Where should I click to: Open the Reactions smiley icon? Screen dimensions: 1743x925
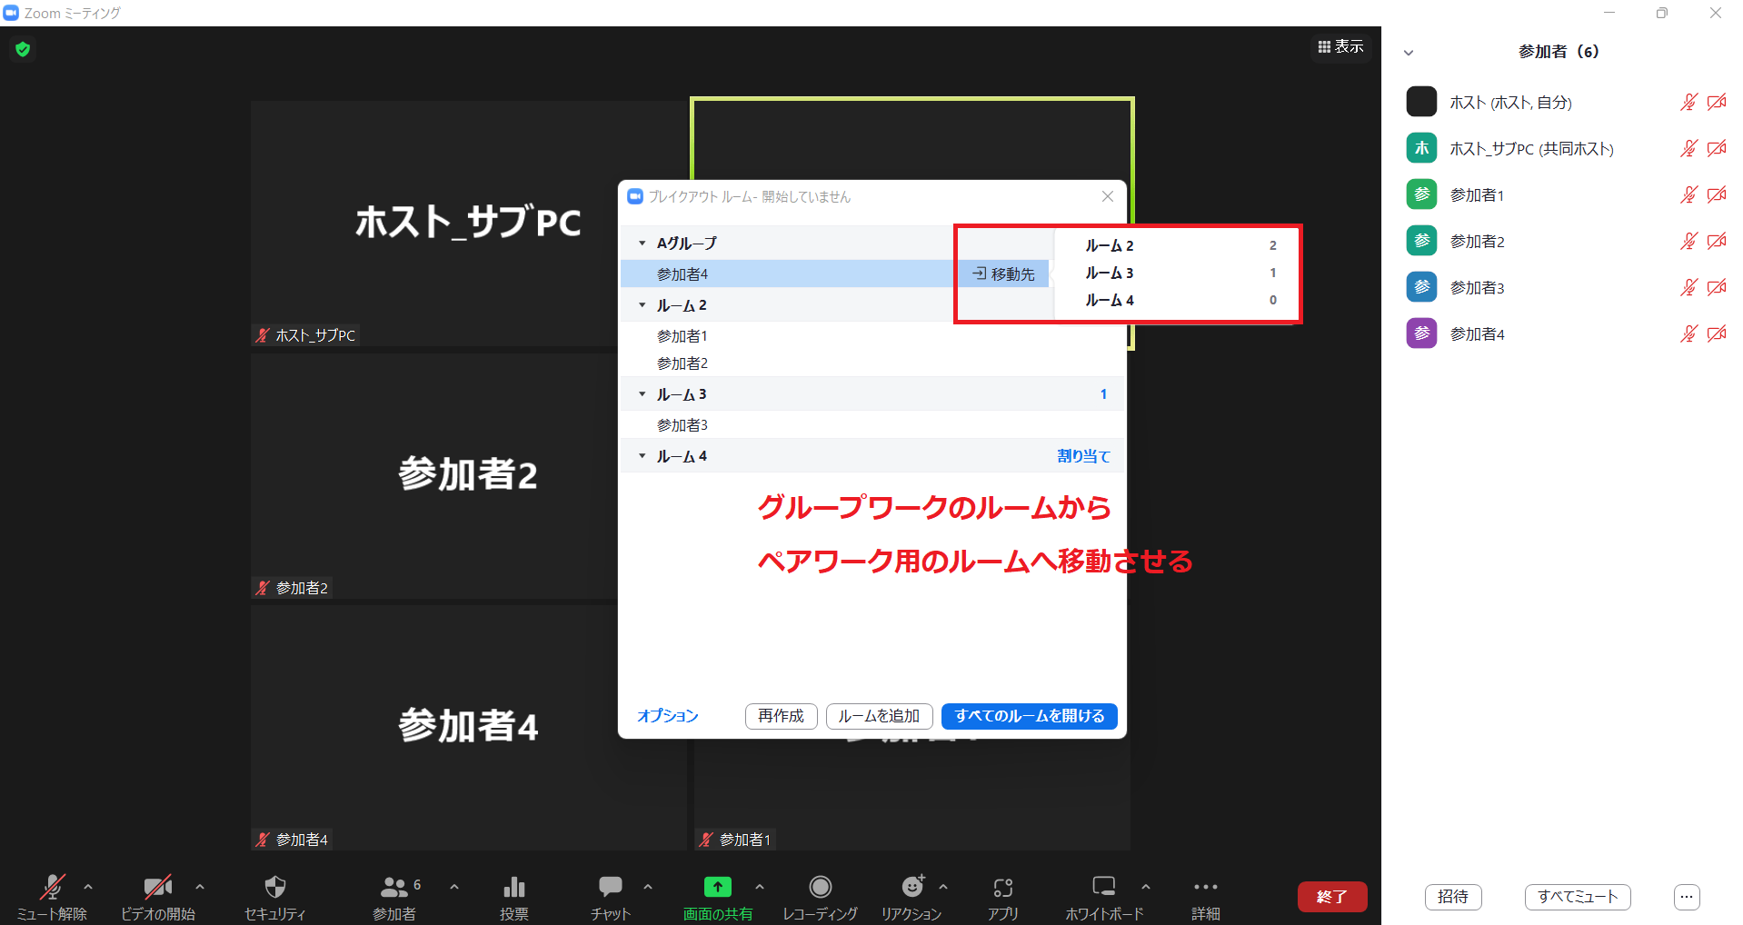[911, 887]
